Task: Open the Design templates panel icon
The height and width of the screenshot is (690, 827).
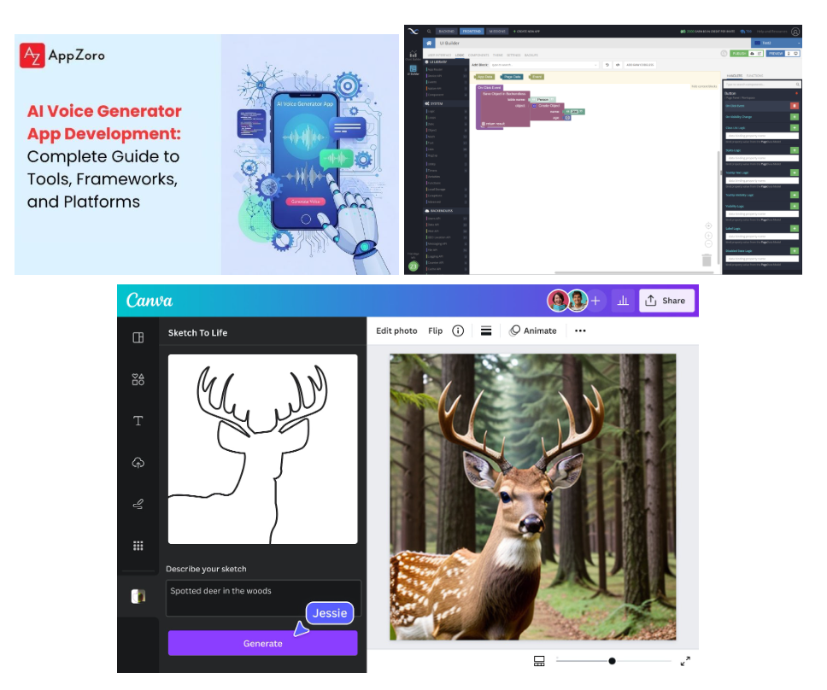Action: tap(138, 337)
